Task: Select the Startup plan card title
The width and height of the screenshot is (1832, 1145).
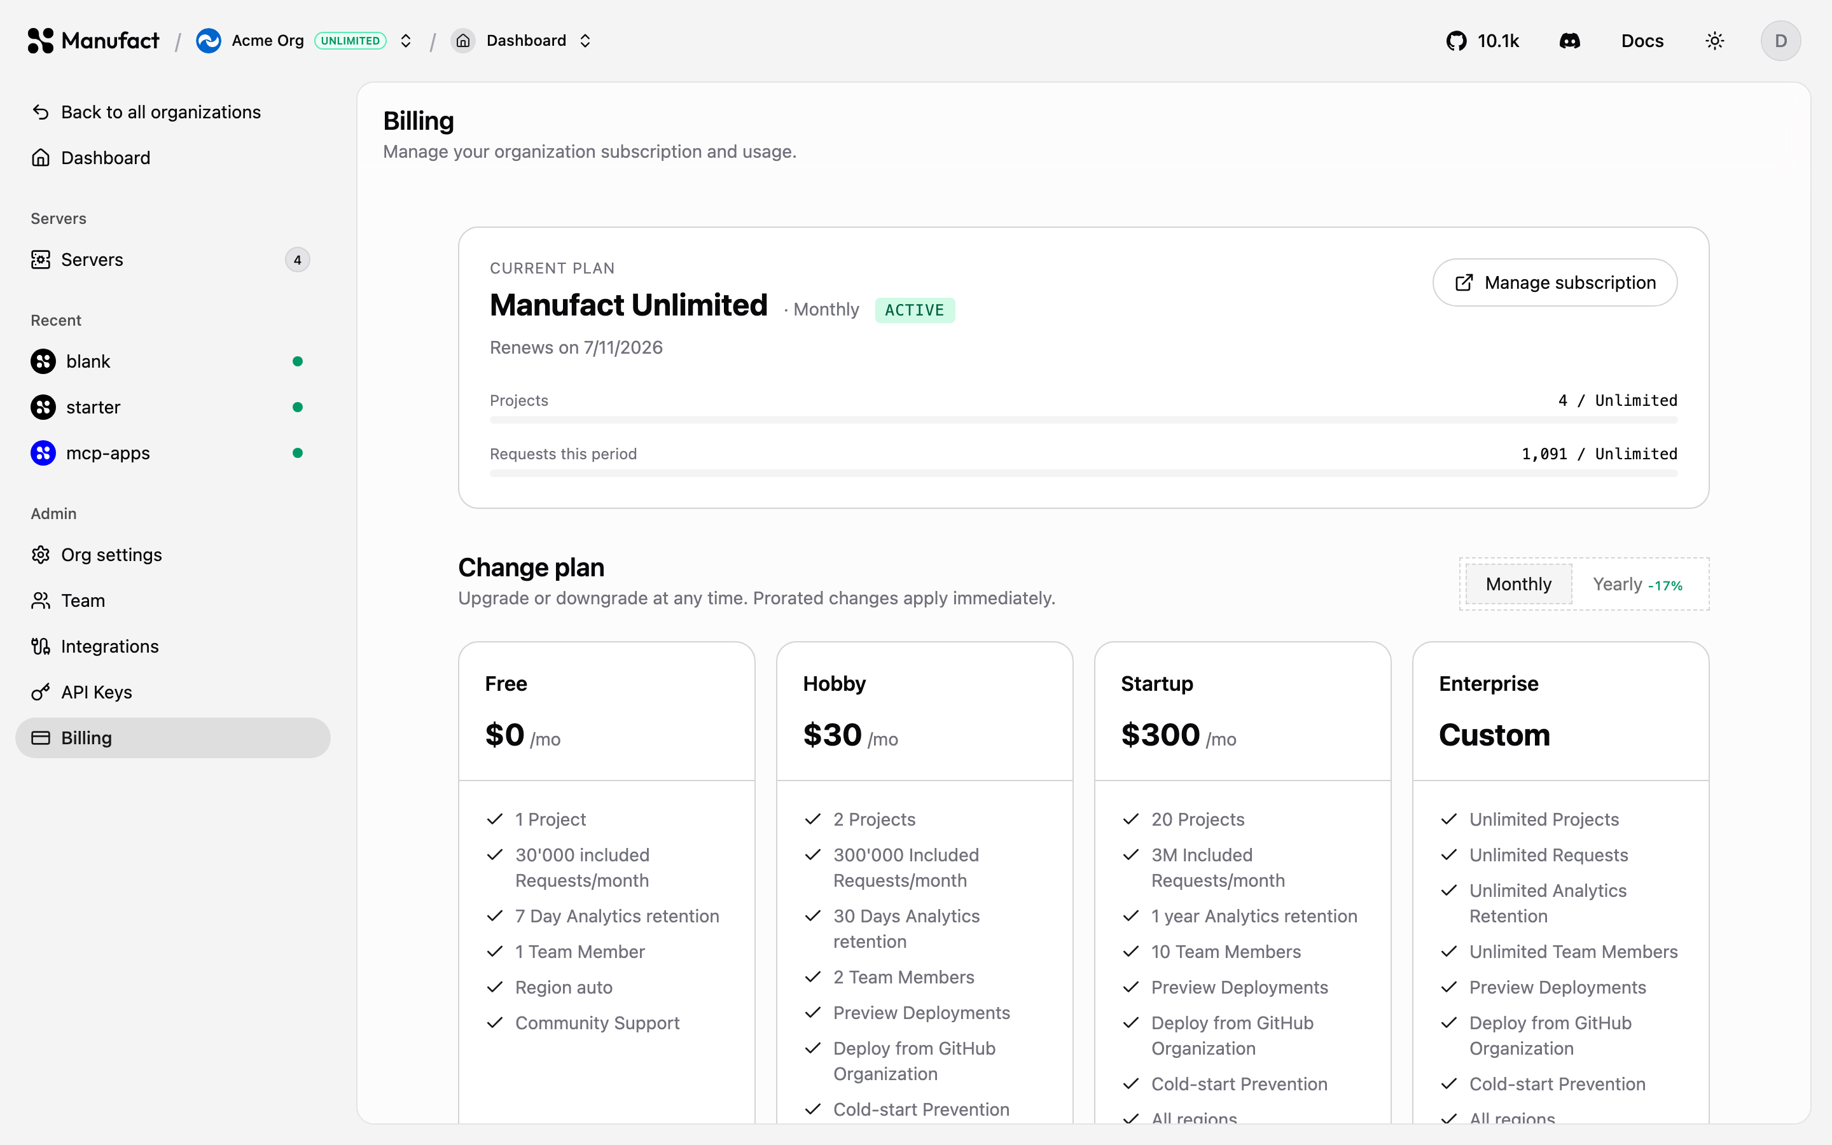Action: pos(1156,683)
